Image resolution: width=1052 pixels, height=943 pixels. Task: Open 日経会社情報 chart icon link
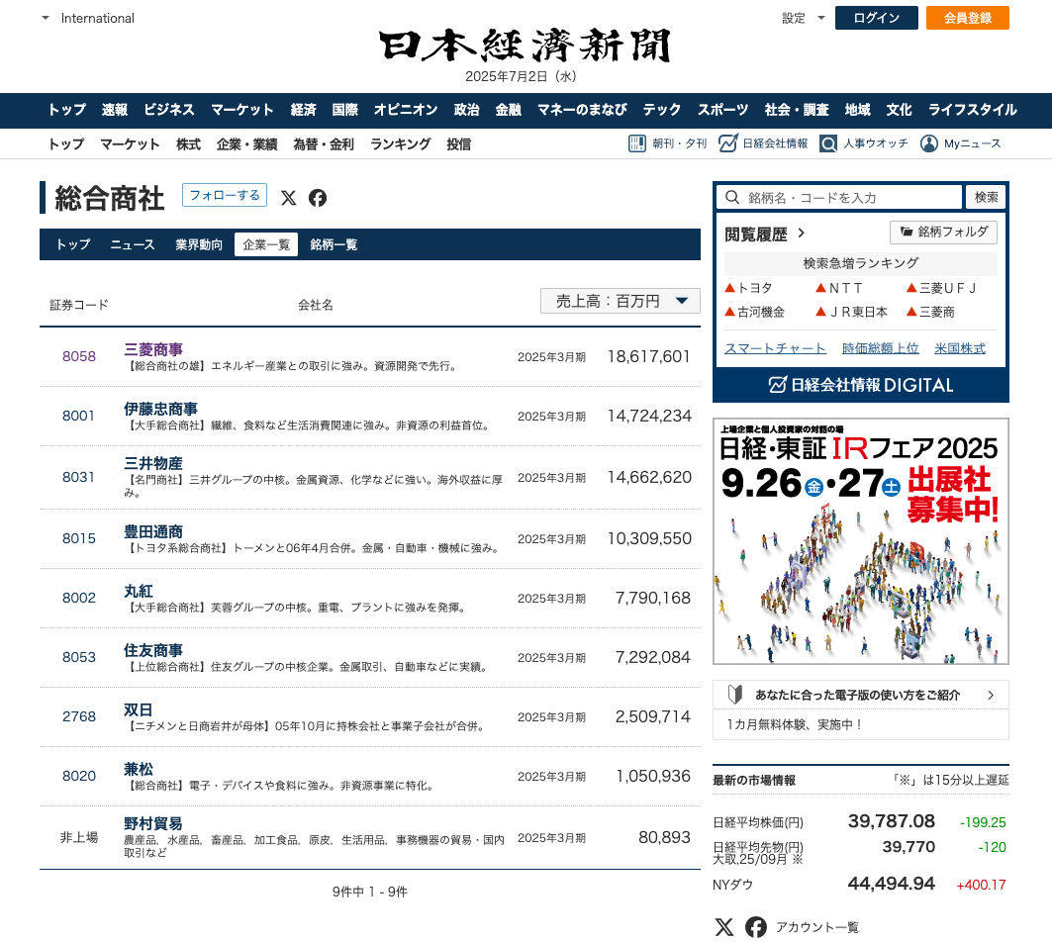pyautogui.click(x=728, y=143)
